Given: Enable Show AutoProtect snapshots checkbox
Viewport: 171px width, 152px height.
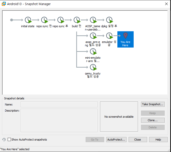Looking at the screenshot, I should click(x=9, y=140).
